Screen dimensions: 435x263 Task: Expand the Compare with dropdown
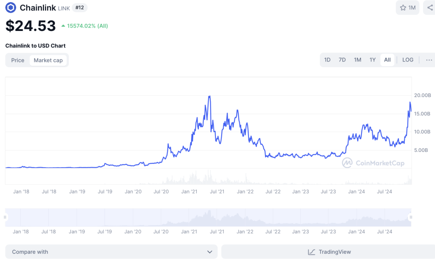[x=111, y=252]
